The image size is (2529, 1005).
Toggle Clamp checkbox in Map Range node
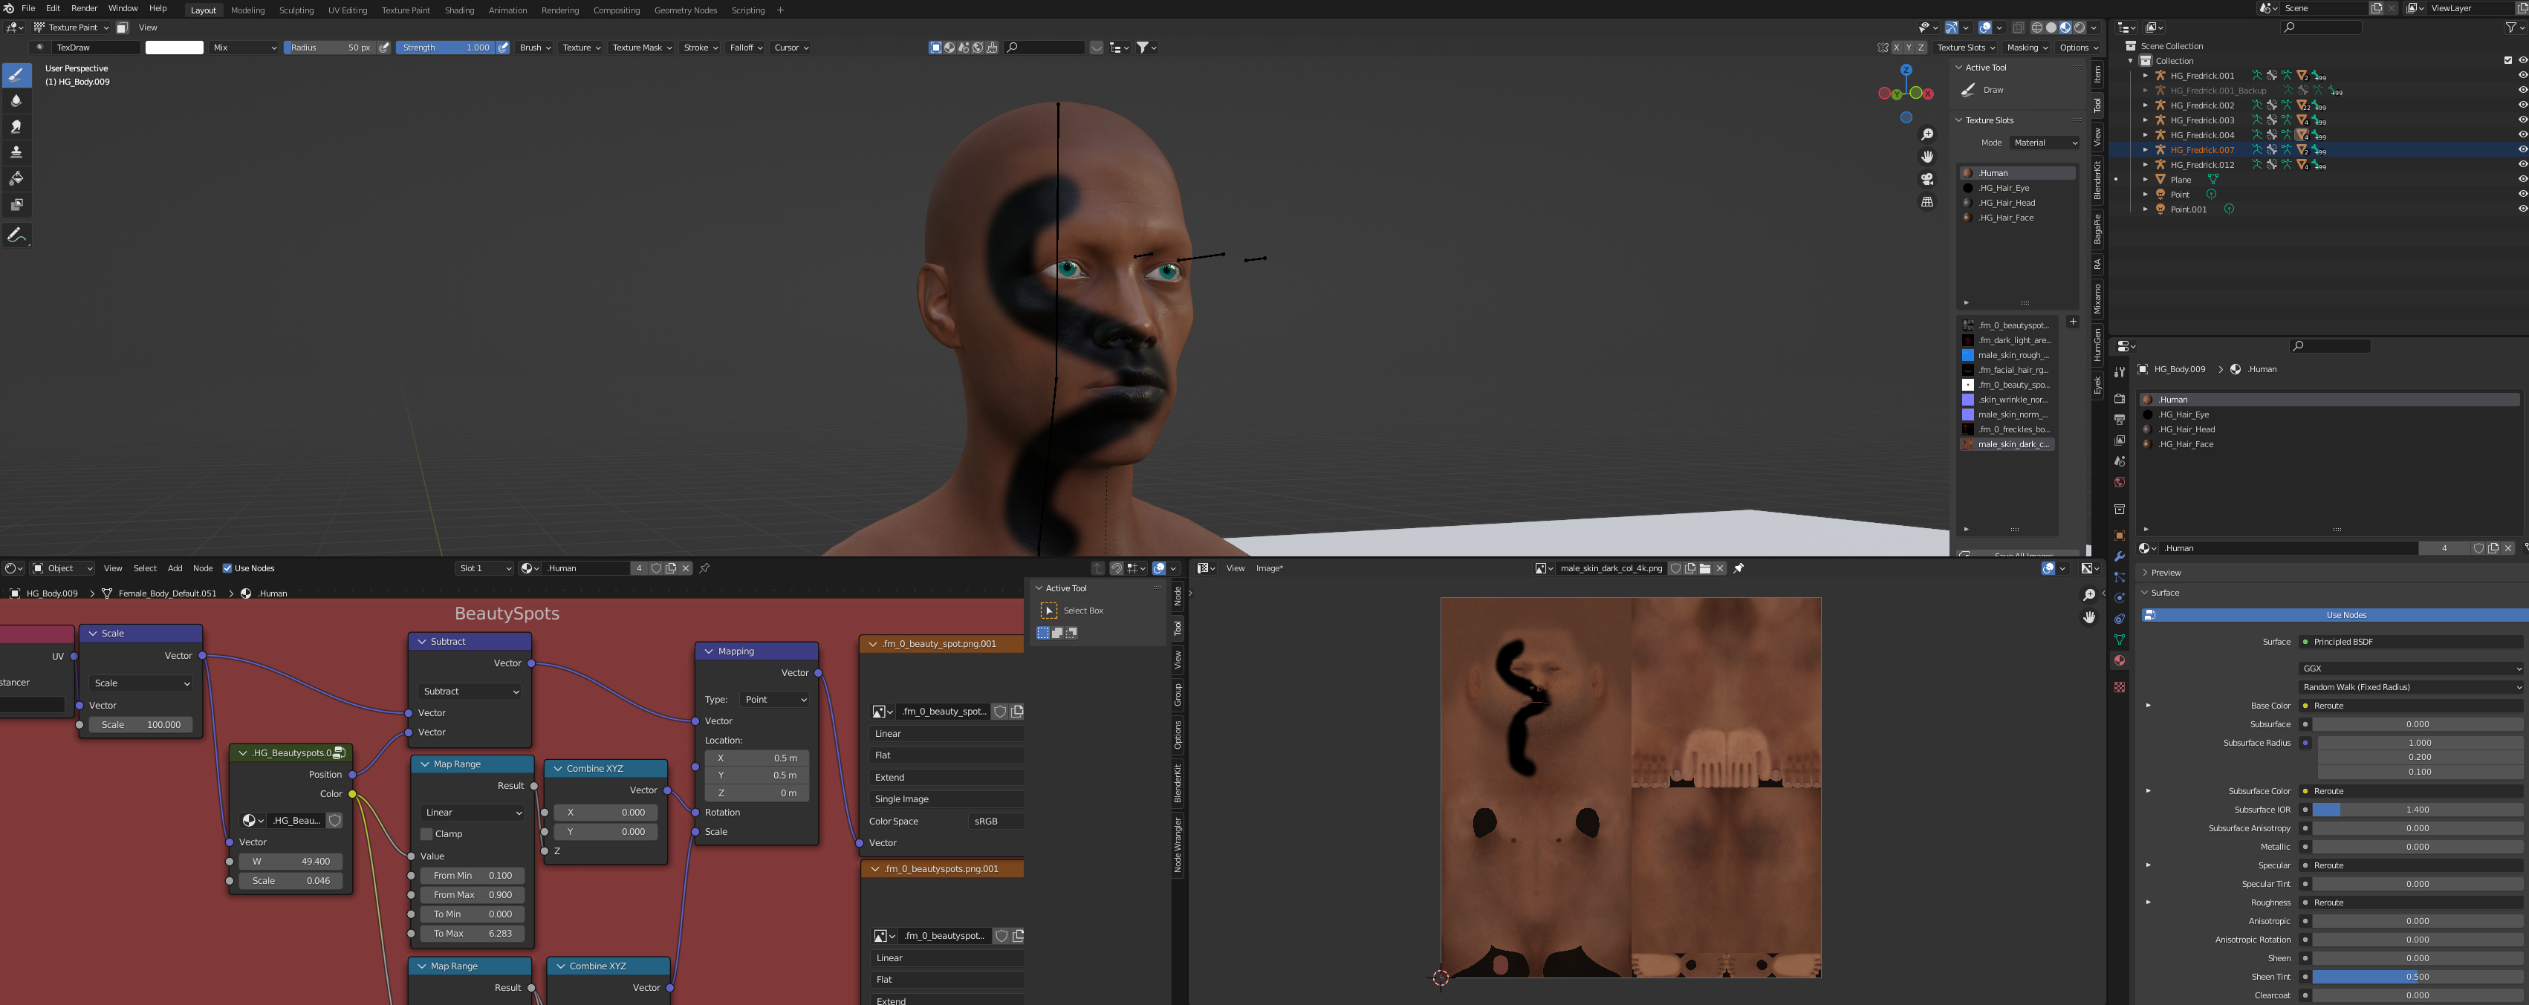pos(426,834)
